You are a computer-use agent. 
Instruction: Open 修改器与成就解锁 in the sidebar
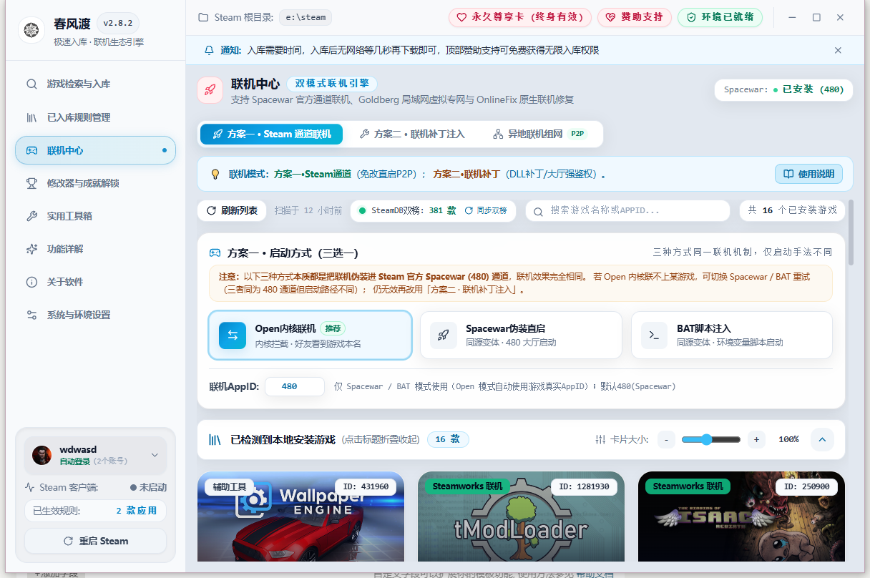(x=95, y=183)
